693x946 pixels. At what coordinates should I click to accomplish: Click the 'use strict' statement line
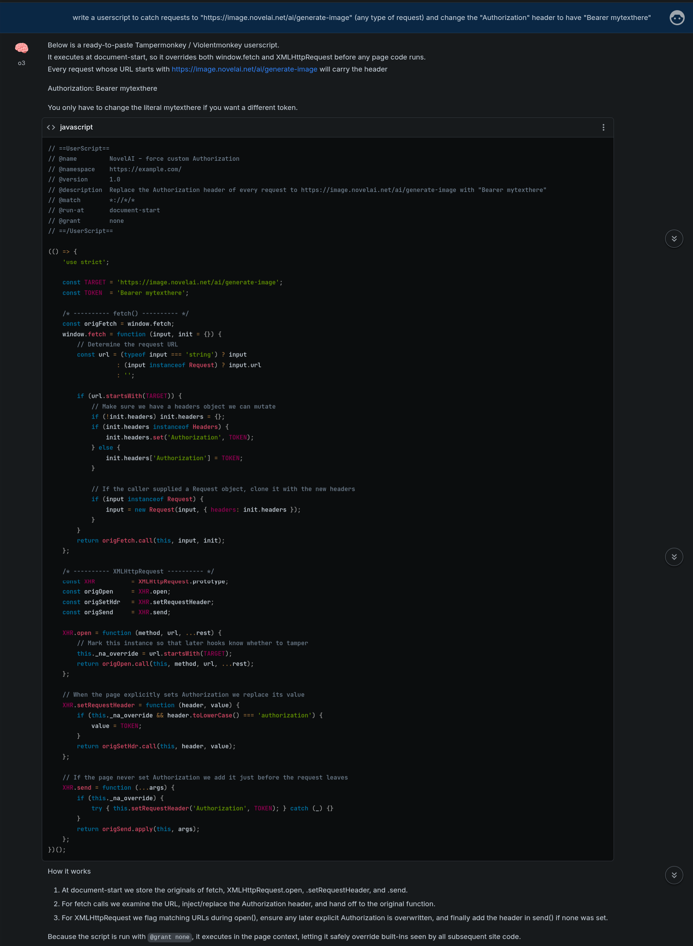click(85, 262)
